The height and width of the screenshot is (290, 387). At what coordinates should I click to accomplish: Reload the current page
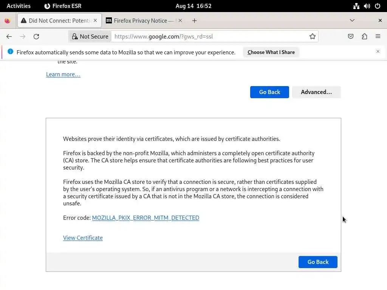(x=36, y=37)
